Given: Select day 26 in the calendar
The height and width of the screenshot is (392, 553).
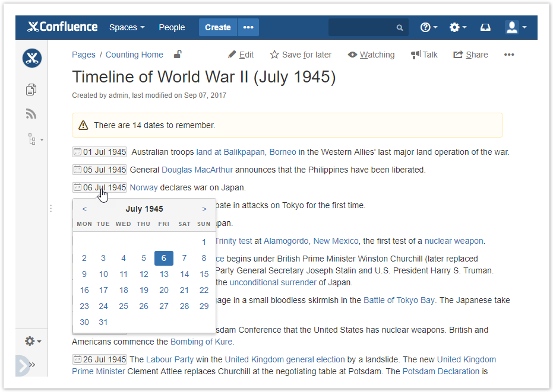Looking at the screenshot, I should click(x=144, y=306).
